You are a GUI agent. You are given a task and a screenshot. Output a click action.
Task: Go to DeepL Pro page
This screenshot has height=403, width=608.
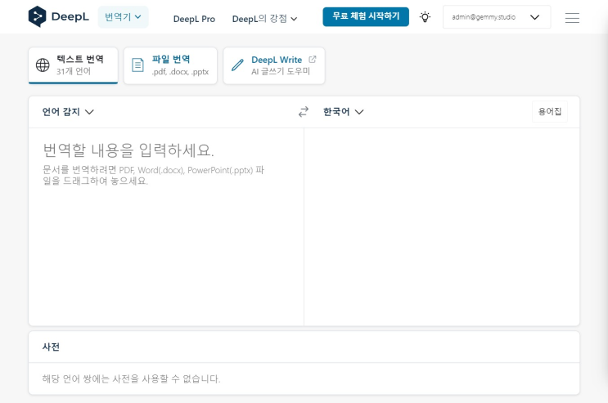point(194,19)
